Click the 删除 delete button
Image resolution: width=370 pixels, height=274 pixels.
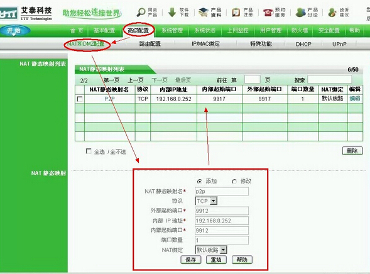click(352, 151)
